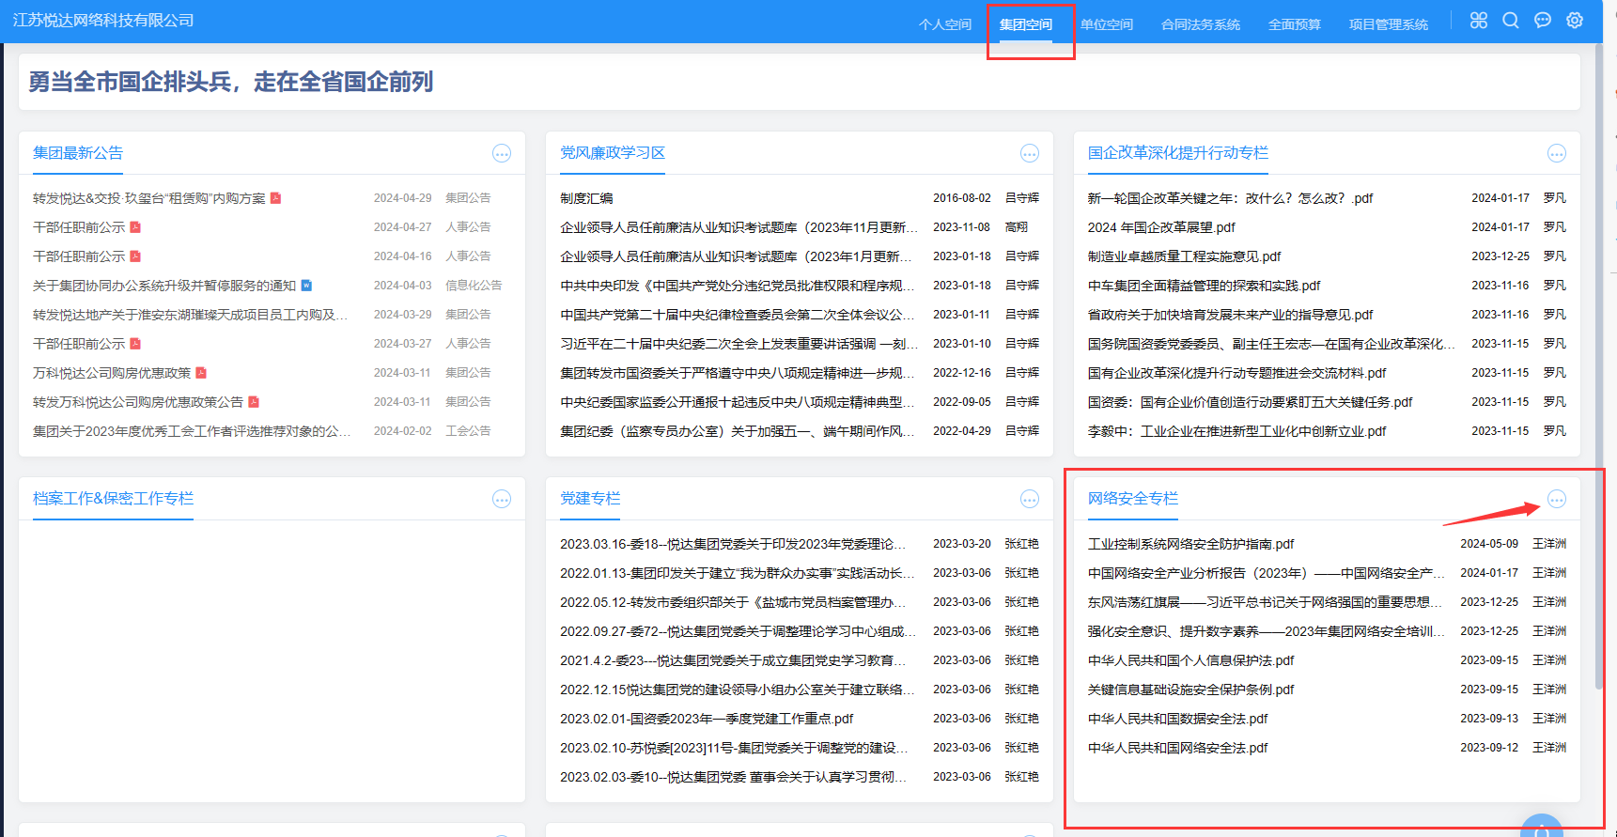Click PDF icon next to 转发万科悦达公司购房优惠政策公告
Viewport: 1617px width, 837px height.
pos(254,402)
